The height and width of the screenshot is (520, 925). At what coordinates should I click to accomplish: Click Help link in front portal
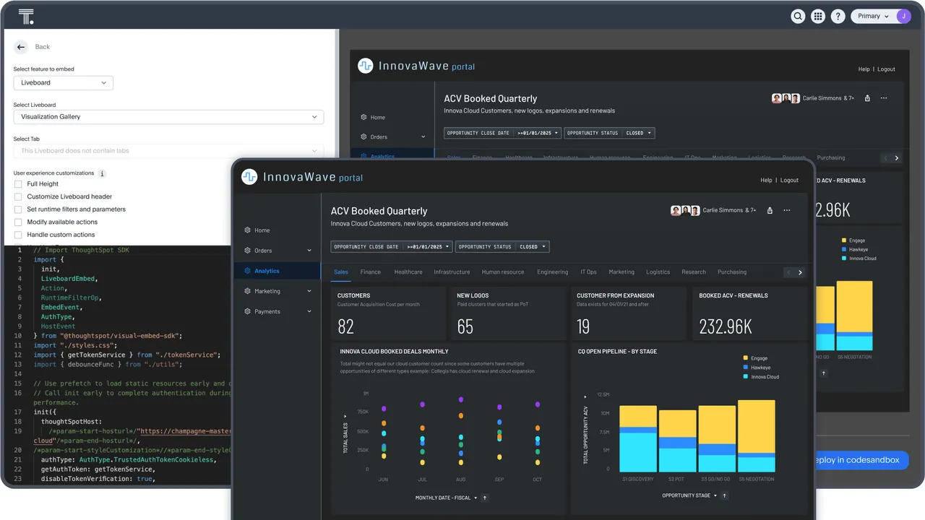pyautogui.click(x=766, y=181)
